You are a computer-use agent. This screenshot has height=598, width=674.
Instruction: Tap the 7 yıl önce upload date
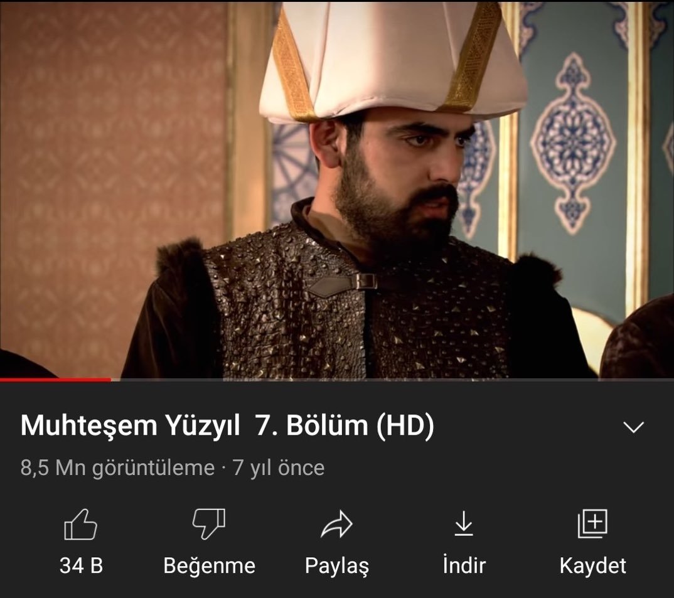pos(279,467)
